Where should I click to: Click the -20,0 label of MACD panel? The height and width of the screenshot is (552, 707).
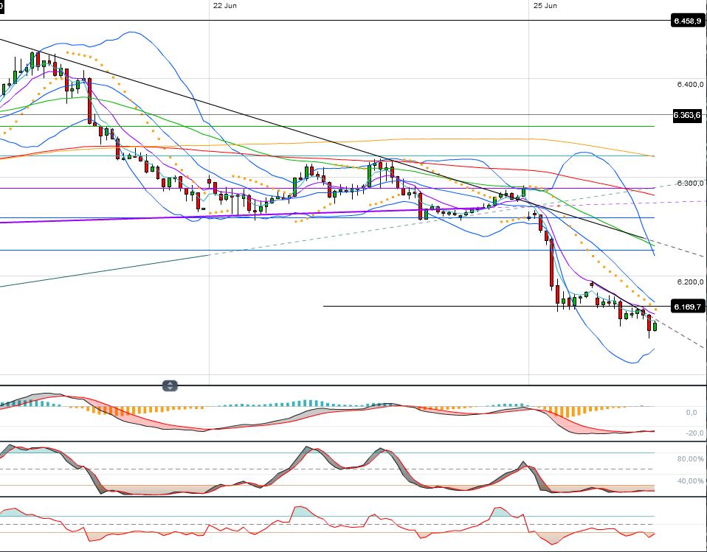coord(694,433)
